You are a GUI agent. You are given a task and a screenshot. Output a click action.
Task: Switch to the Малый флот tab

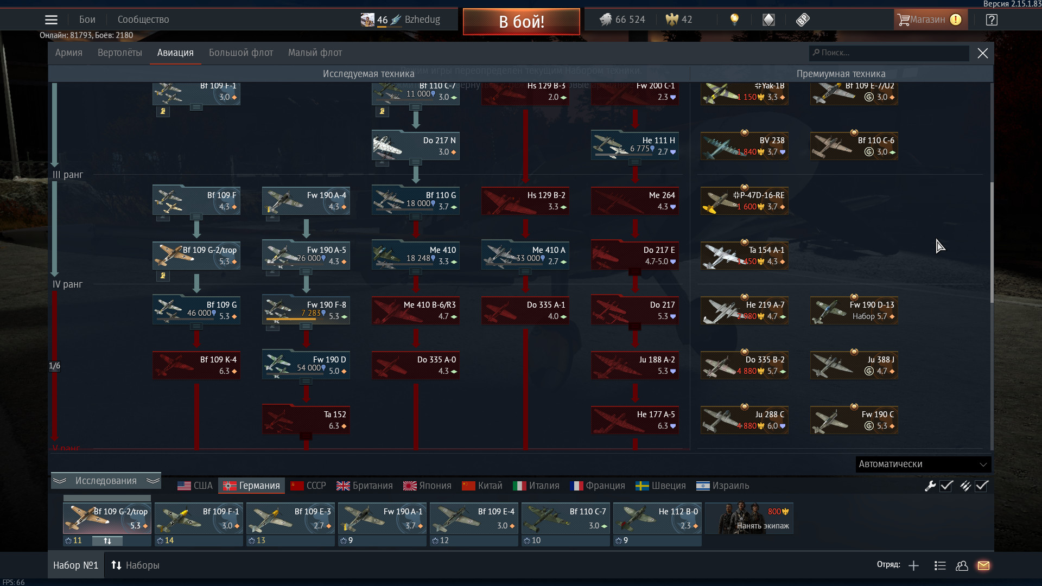315,53
